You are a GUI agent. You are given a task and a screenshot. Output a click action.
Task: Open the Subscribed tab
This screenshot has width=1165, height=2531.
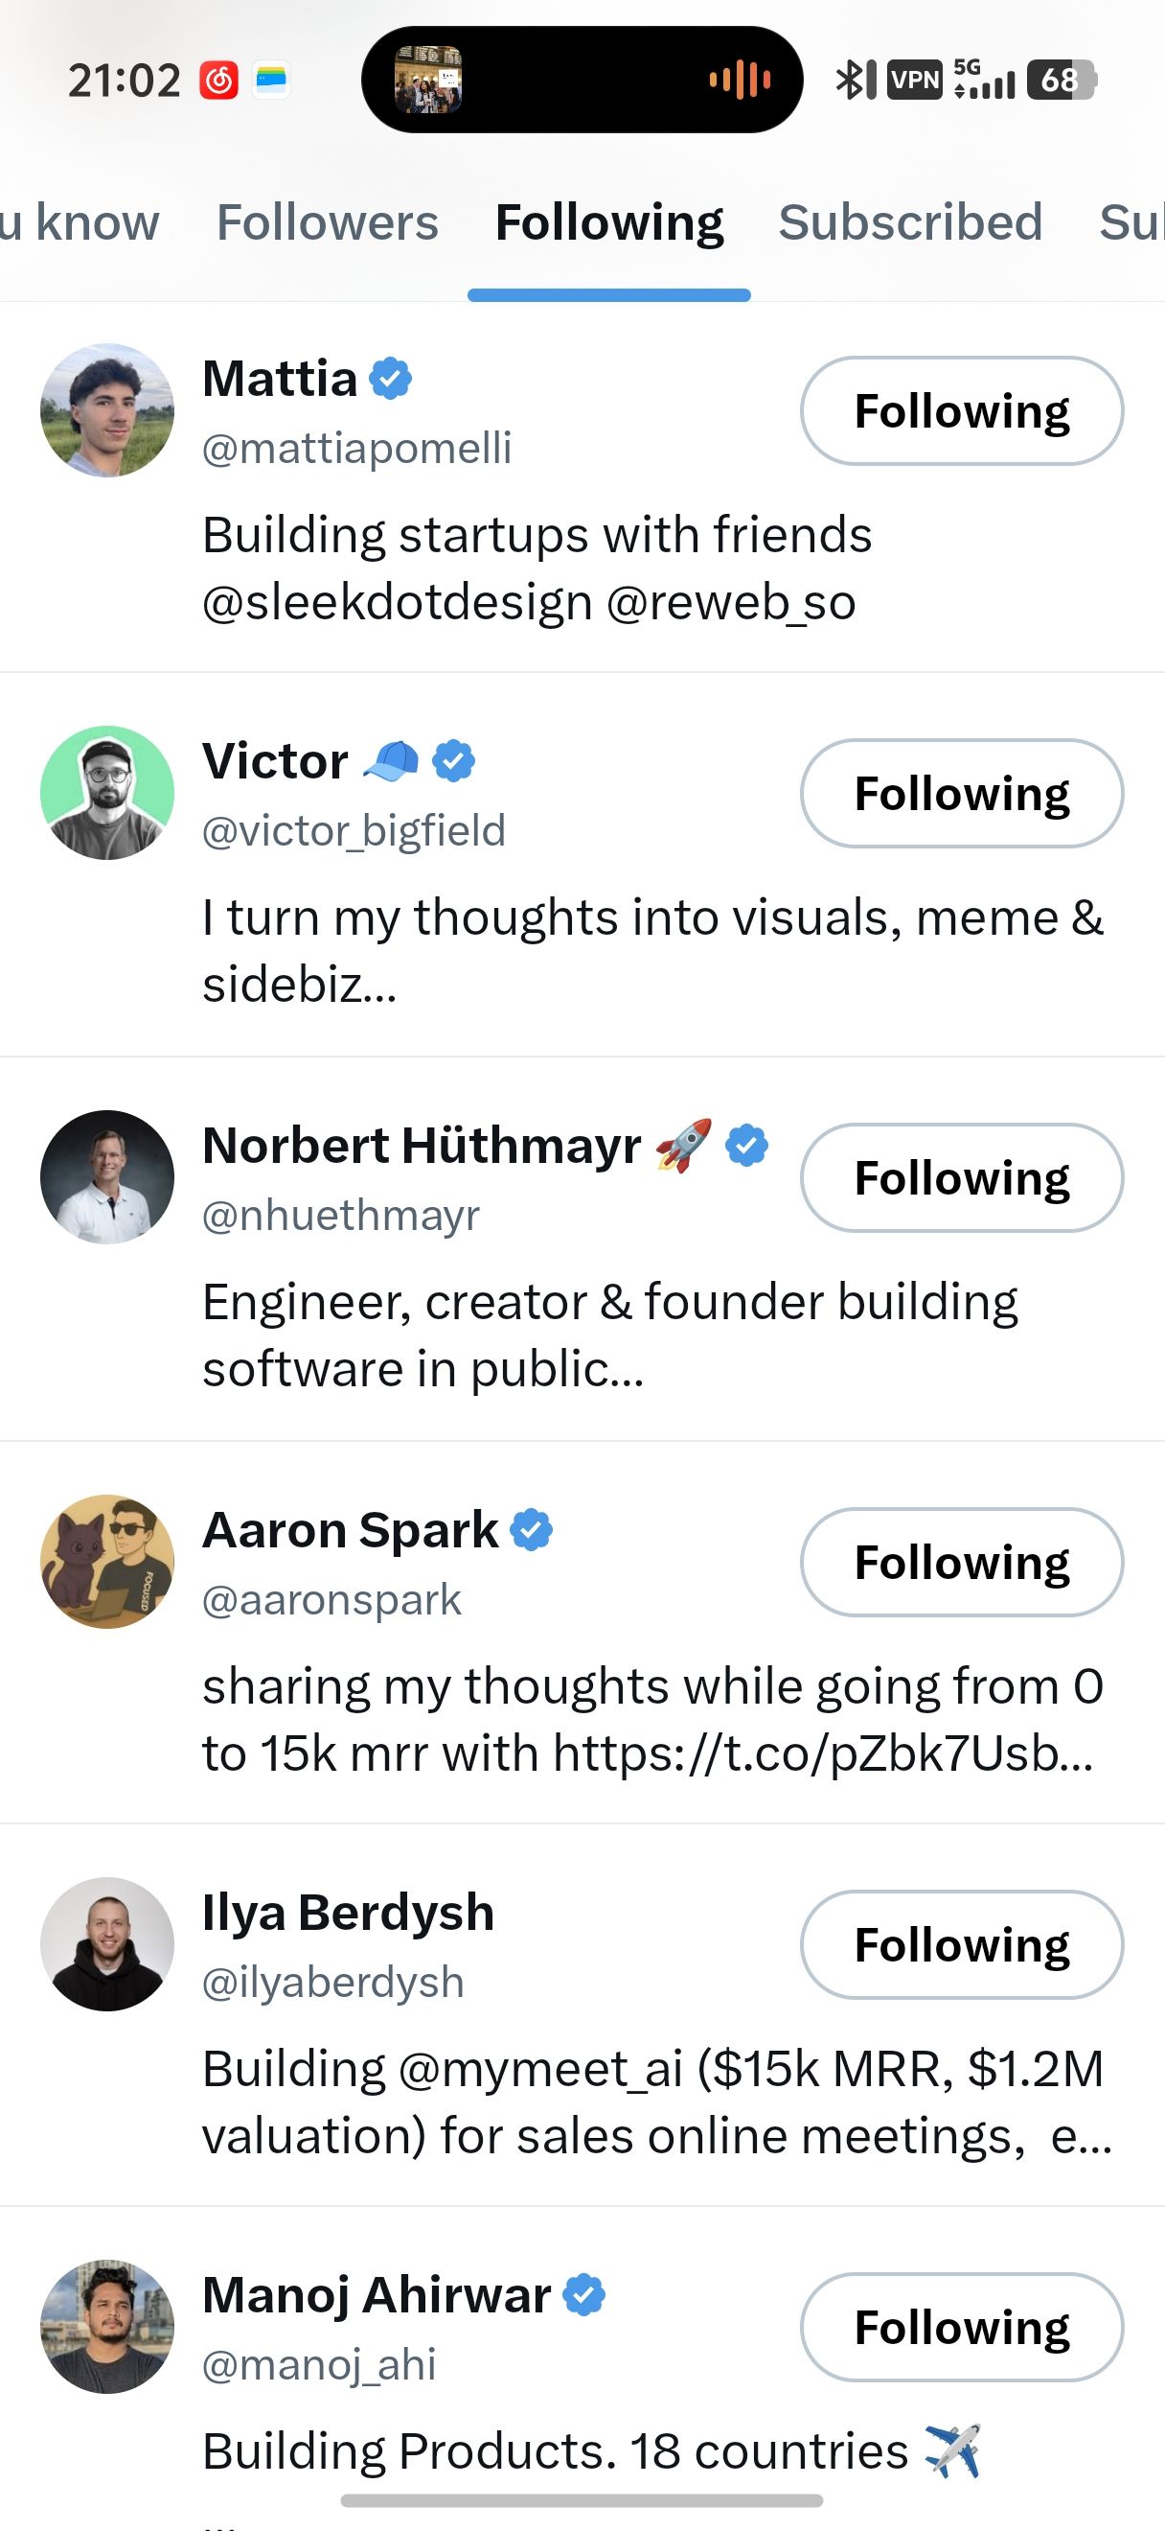[x=910, y=222]
